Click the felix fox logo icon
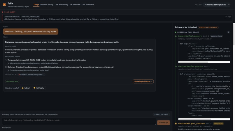Image resolution: width=235 pixels, height=131 pixels. tap(4, 5)
